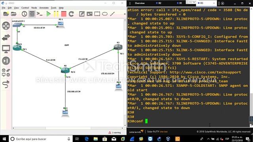This screenshot has width=253, height=142.
Task: Select router R2 on the topology canvas
Action: pyautogui.click(x=65, y=70)
